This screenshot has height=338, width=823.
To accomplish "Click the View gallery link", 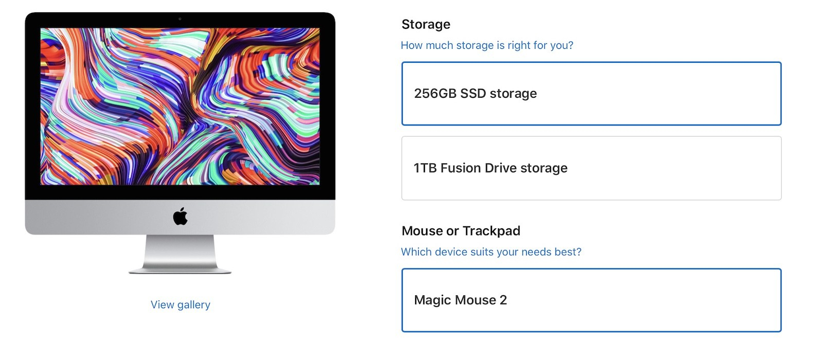I will [180, 305].
